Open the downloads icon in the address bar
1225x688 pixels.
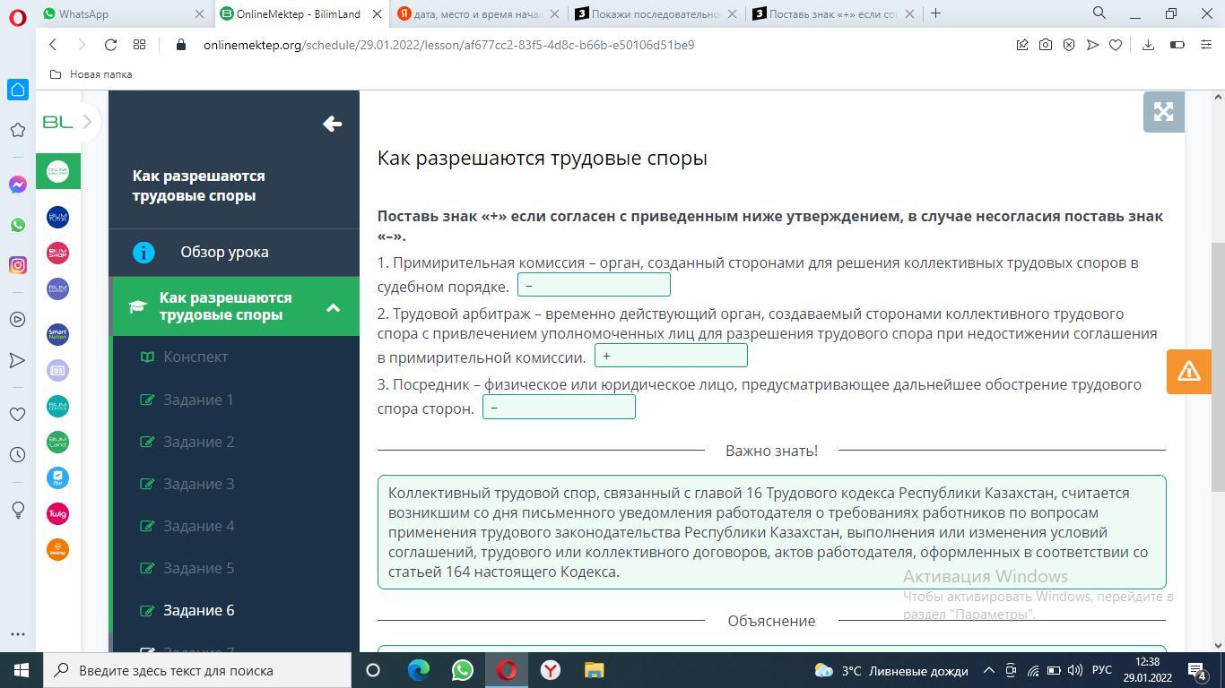point(1148,45)
